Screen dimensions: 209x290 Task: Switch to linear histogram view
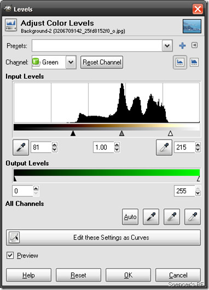pyautogui.click(x=180, y=62)
